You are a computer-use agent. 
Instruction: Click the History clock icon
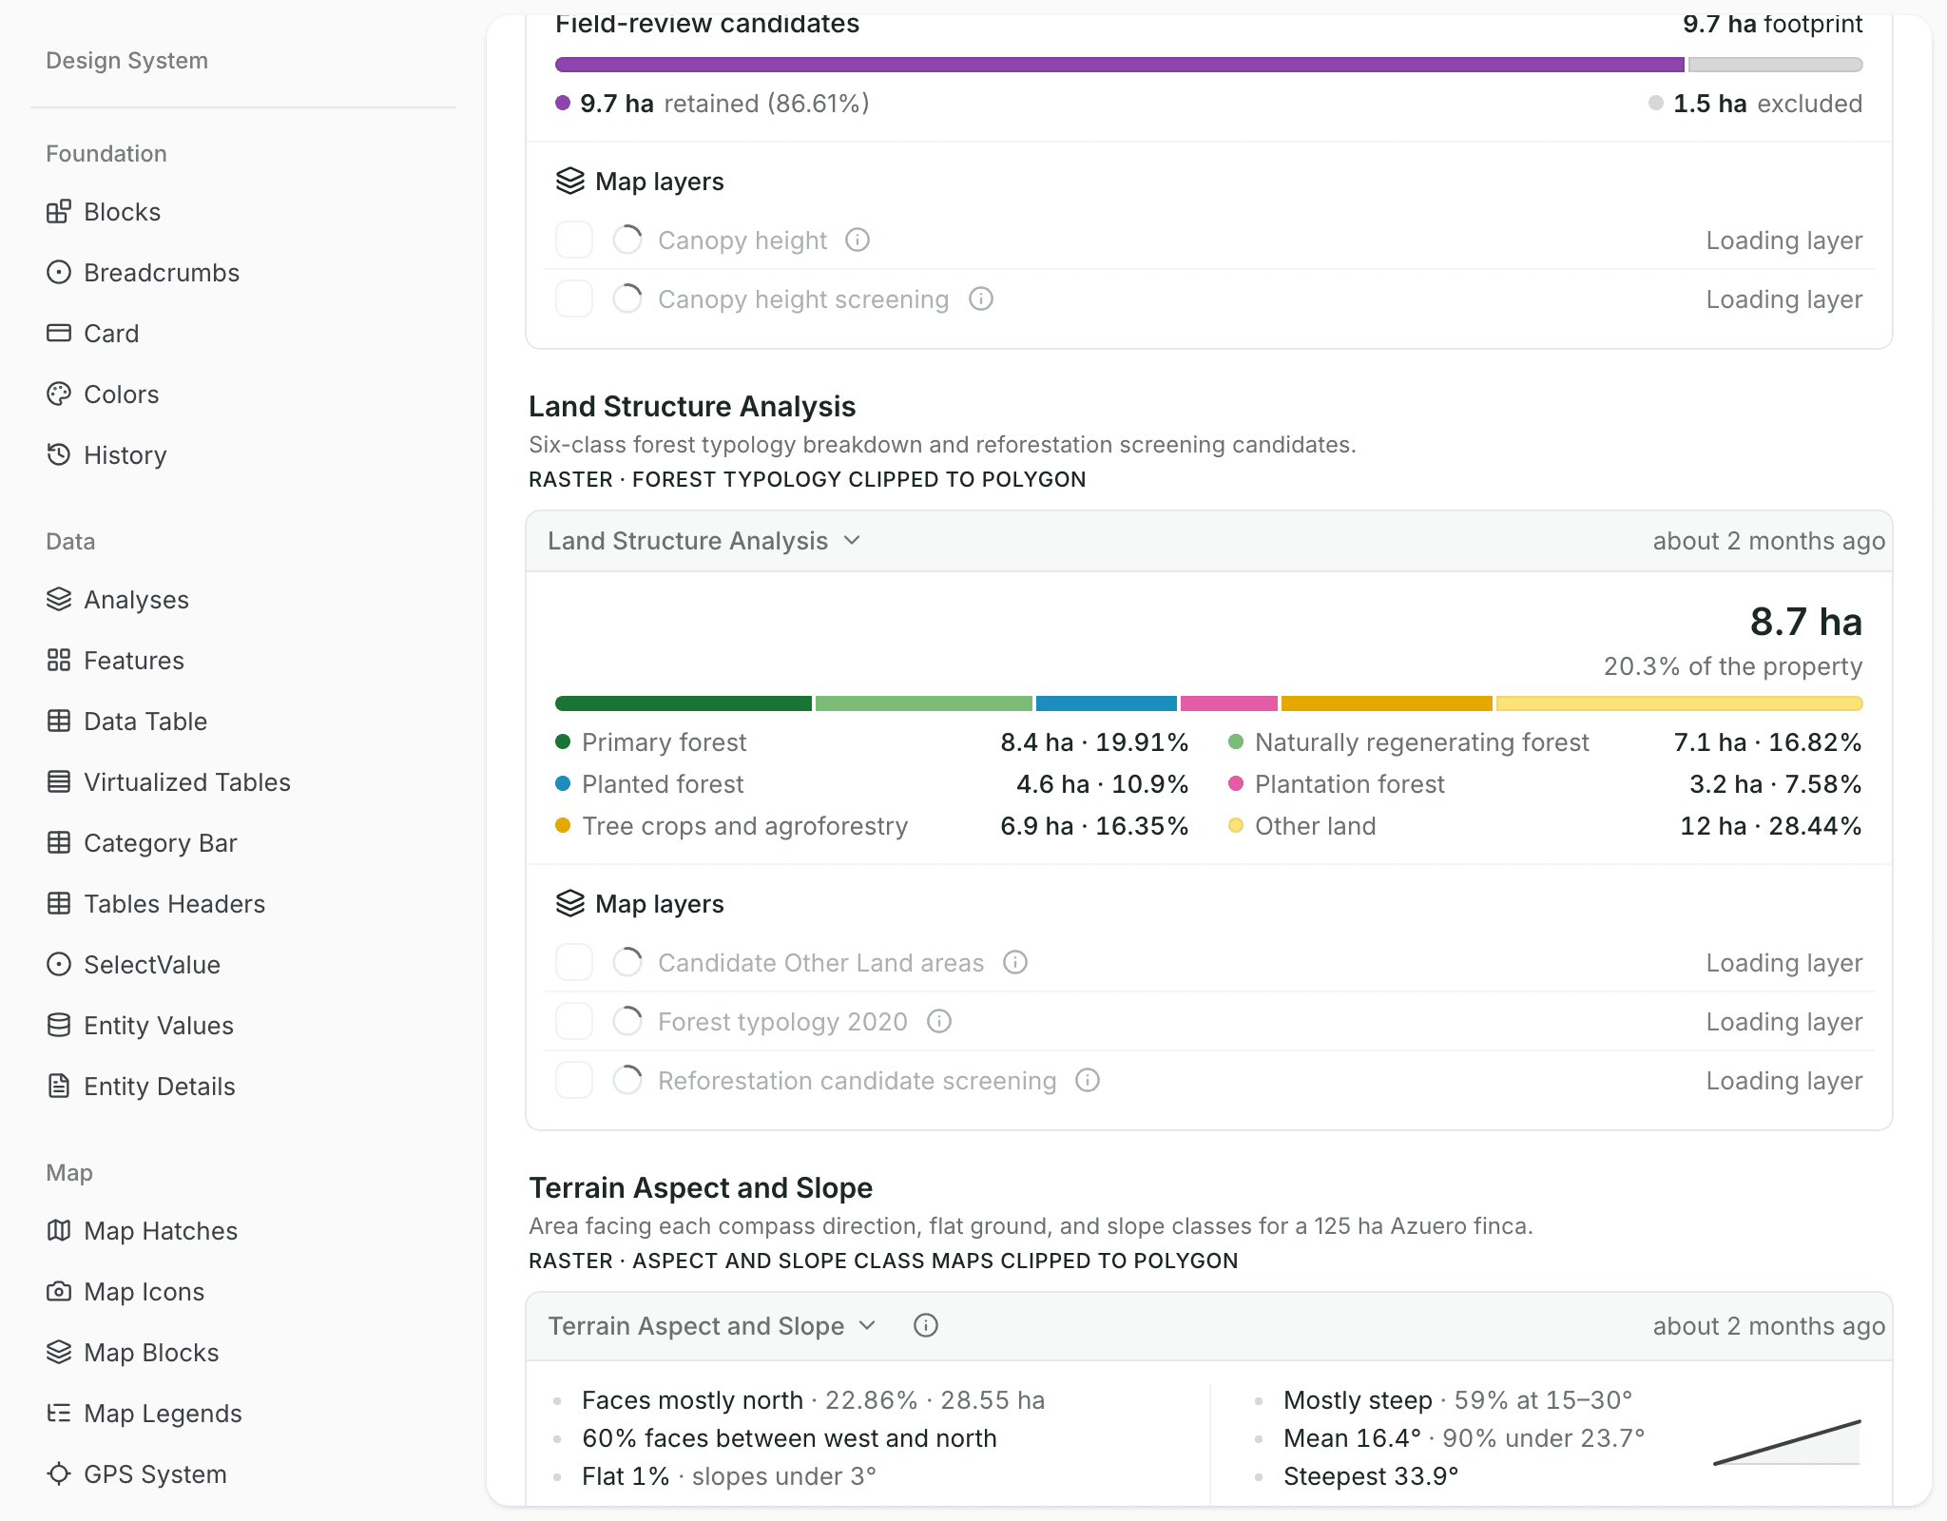pyautogui.click(x=59, y=455)
